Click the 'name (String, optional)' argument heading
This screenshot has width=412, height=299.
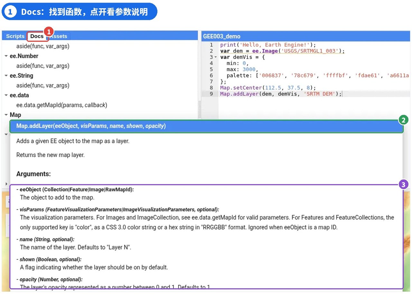pos(45,239)
